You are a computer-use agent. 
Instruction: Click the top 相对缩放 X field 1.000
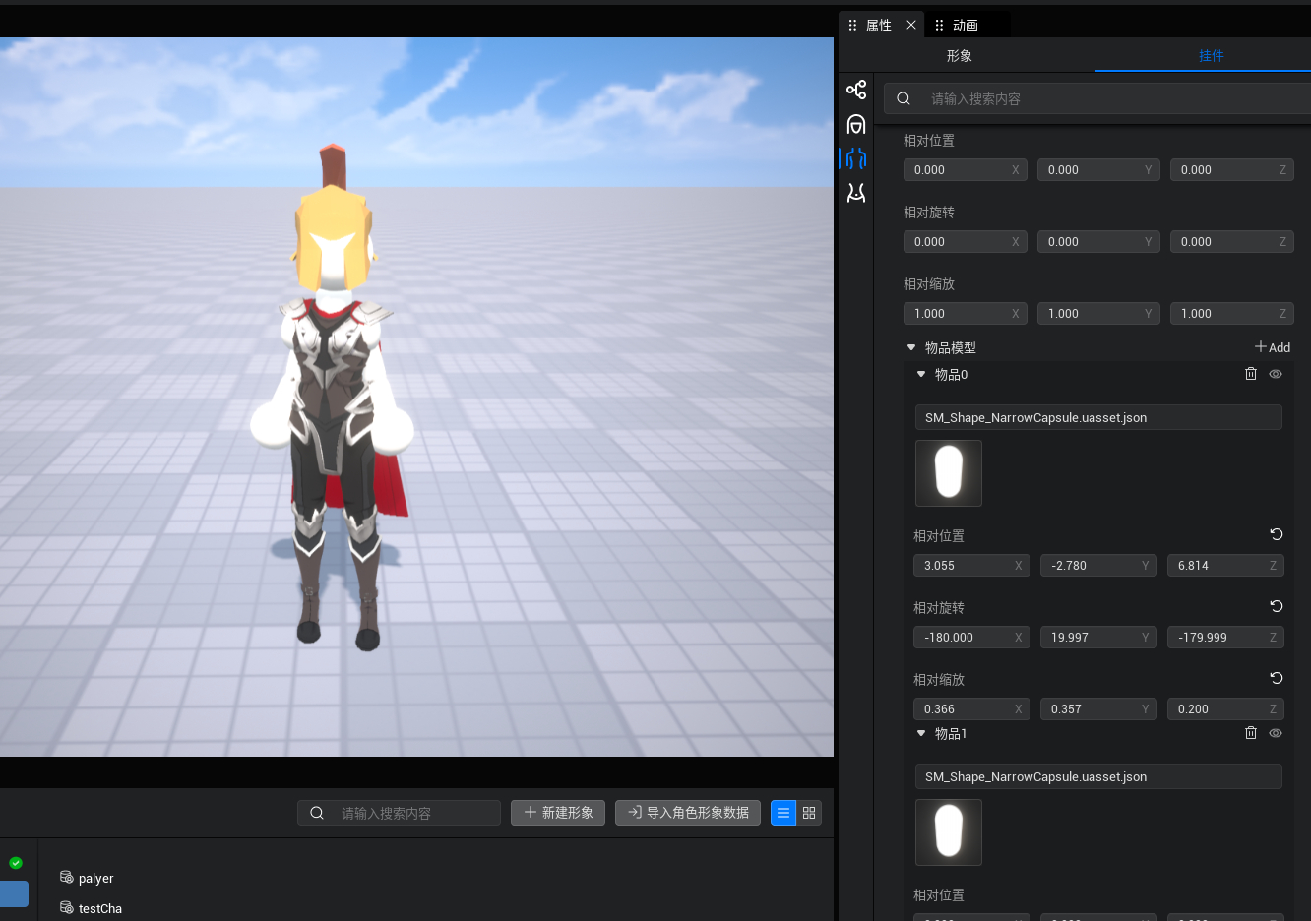[x=965, y=314]
